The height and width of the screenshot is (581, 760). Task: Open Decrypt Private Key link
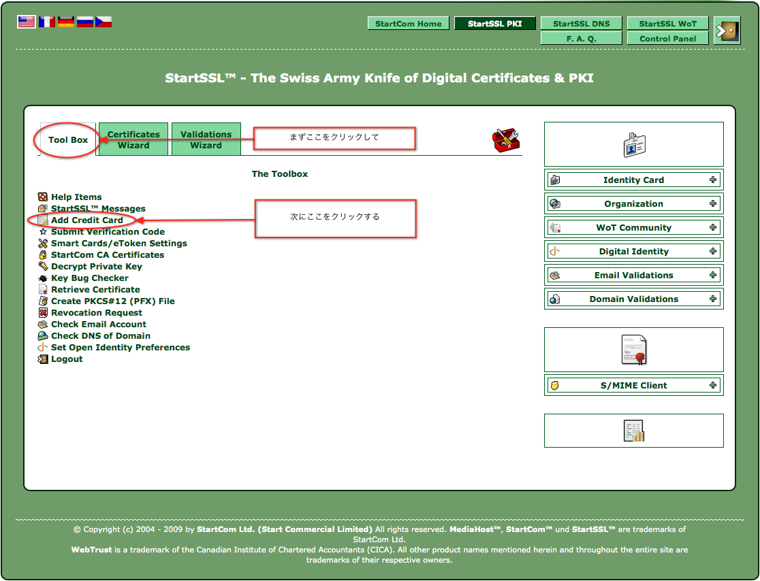click(97, 266)
